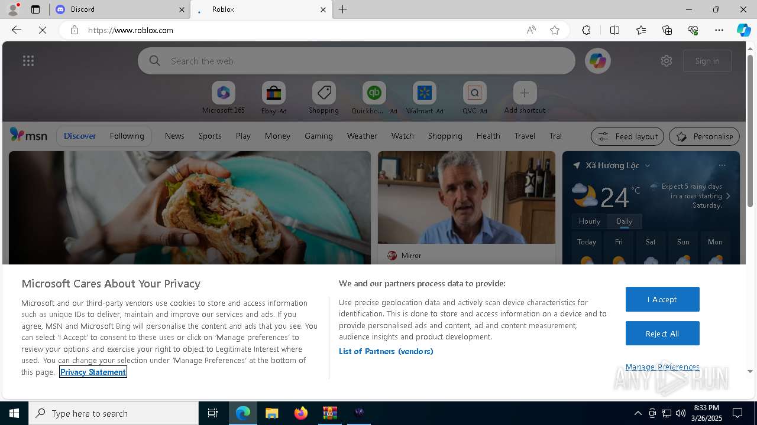The image size is (757, 425).
Task: Accept cookies with I Accept button
Action: pyautogui.click(x=662, y=299)
